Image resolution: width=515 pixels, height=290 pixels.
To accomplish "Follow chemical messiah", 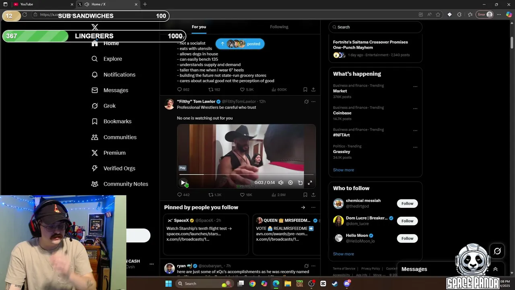I will click(407, 203).
